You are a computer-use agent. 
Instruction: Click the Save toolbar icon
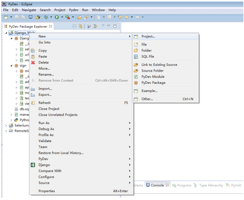(16, 17)
